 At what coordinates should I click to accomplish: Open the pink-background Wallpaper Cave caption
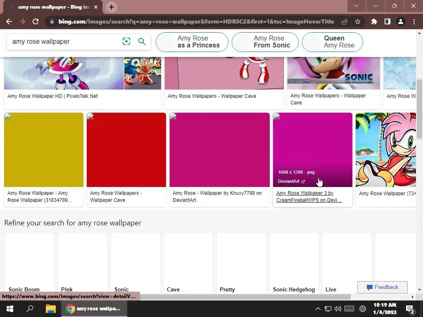pyautogui.click(x=212, y=96)
